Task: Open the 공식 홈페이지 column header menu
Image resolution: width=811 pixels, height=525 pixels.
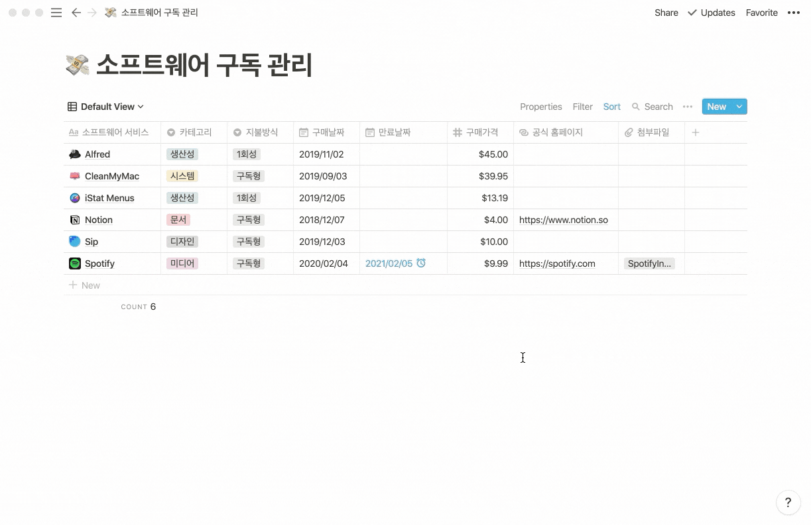Action: click(x=566, y=132)
